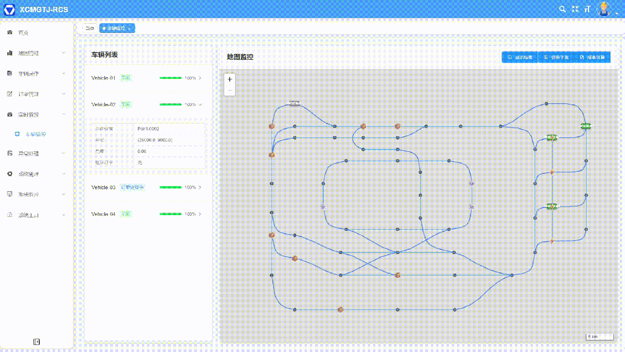625x352 pixels.
Task: Click the search icon in the header
Action: 562,9
